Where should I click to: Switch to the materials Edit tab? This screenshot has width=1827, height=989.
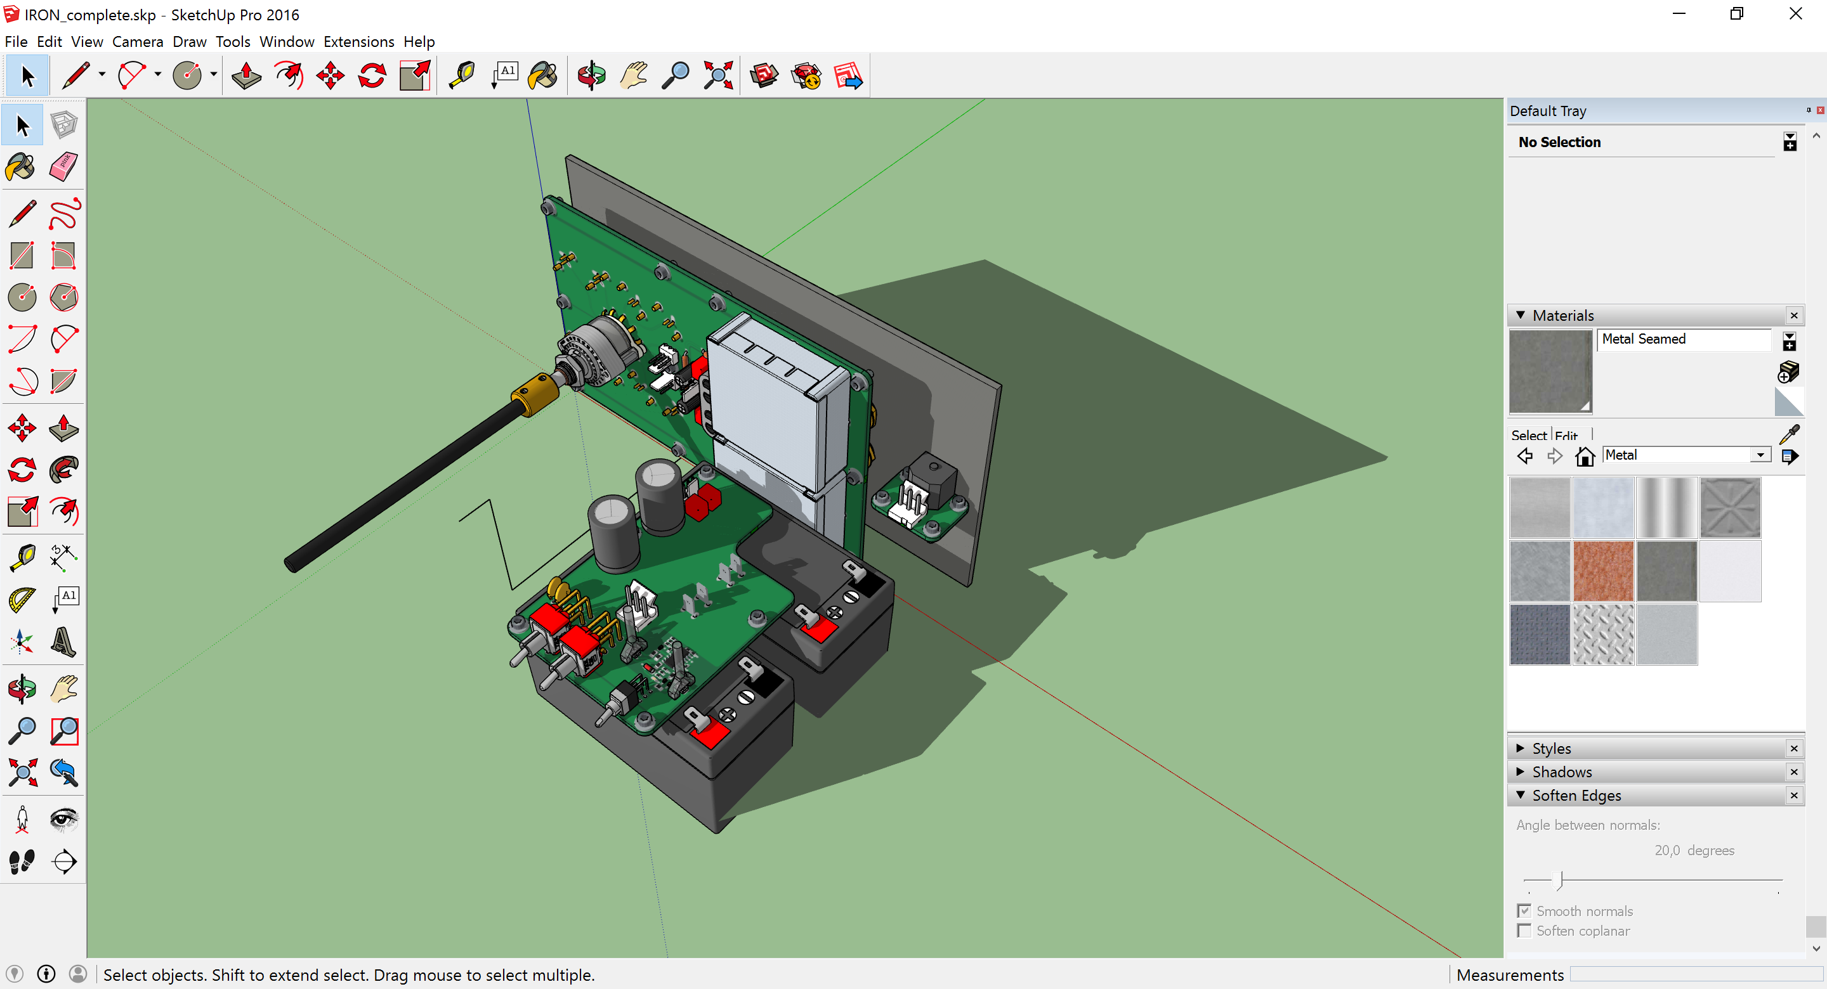[1566, 436]
